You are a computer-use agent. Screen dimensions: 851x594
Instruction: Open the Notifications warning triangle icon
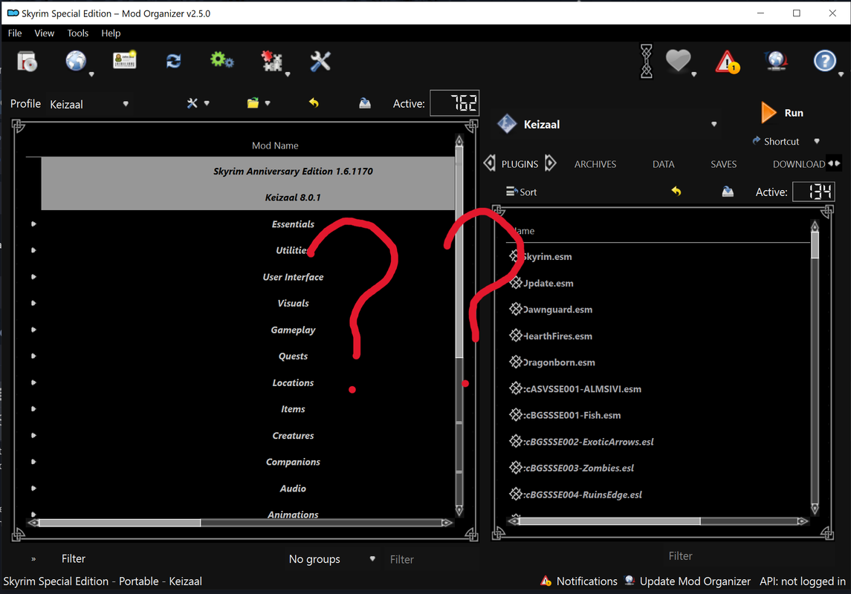[x=728, y=61]
